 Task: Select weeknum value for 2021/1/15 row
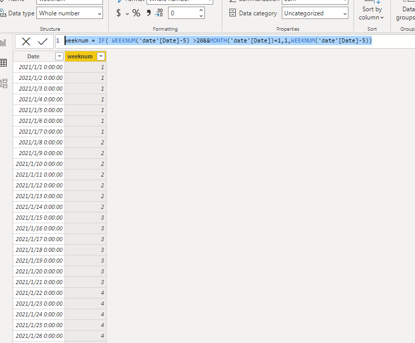click(x=86, y=218)
